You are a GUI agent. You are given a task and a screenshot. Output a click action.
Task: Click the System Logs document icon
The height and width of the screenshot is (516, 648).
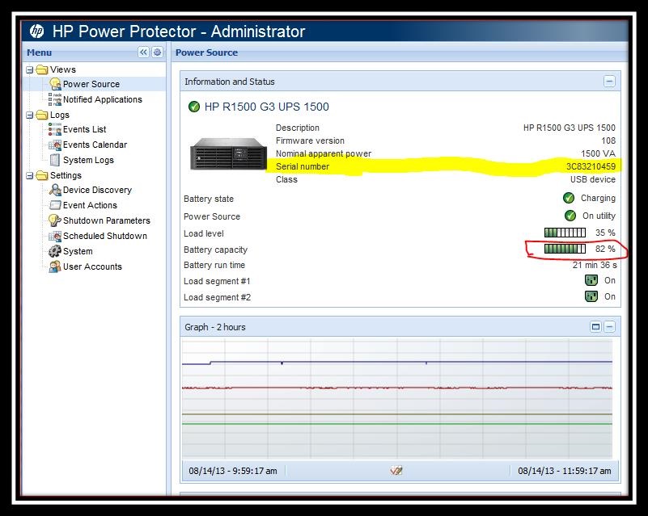tap(54, 160)
